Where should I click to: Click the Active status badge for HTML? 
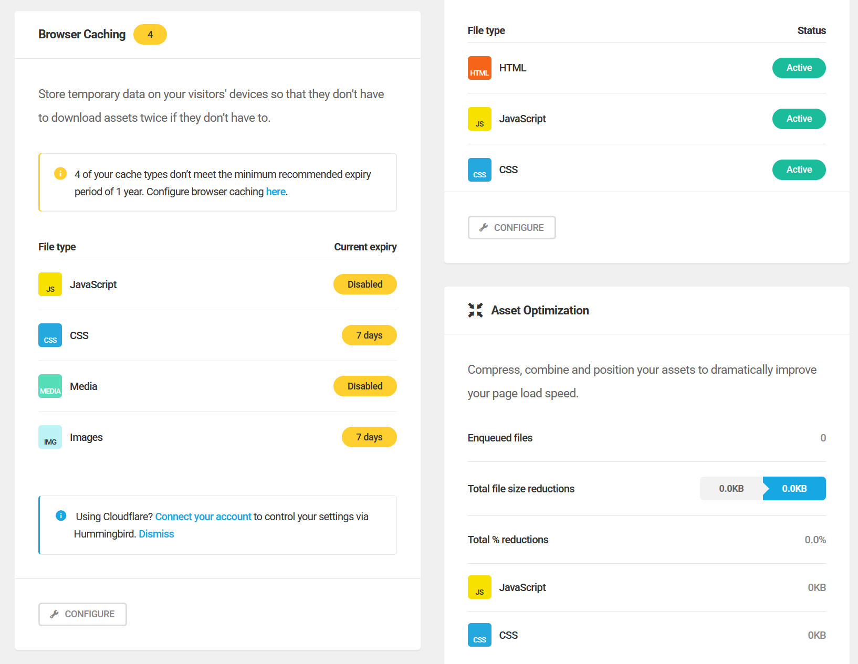tap(799, 68)
